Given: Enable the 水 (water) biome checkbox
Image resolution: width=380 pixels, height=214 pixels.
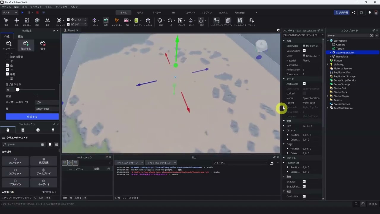Looking at the screenshot, I should pos(7,61).
